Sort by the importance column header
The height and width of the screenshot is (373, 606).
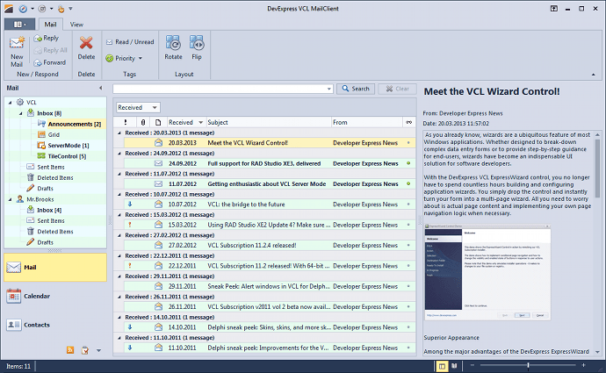click(126, 122)
